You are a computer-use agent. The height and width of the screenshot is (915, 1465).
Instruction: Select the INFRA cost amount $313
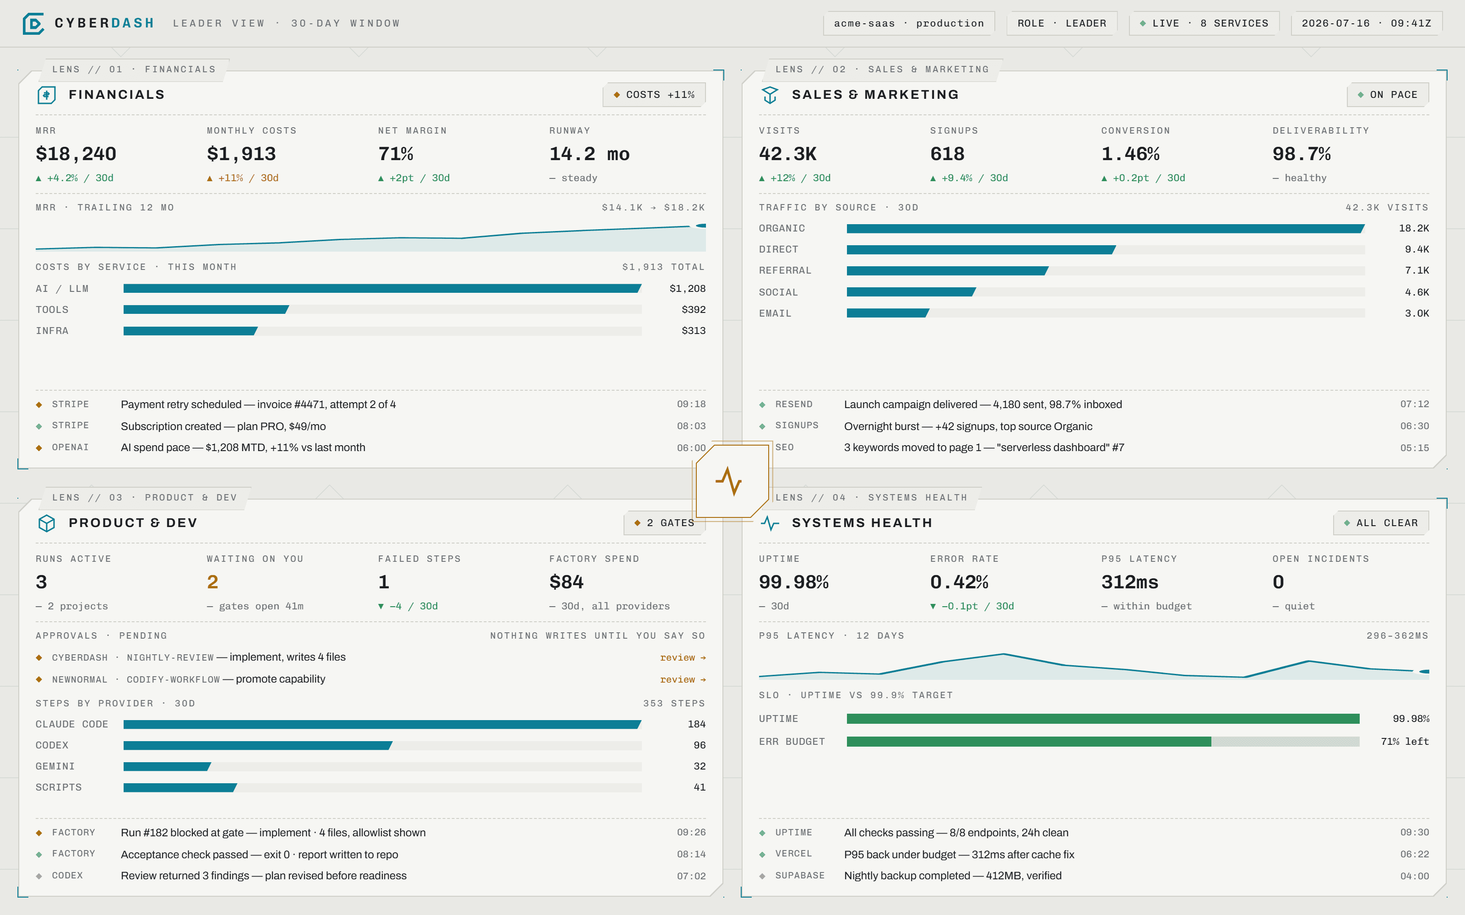click(x=693, y=331)
